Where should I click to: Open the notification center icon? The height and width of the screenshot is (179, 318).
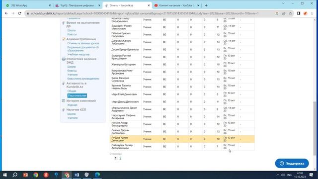coord(312,175)
